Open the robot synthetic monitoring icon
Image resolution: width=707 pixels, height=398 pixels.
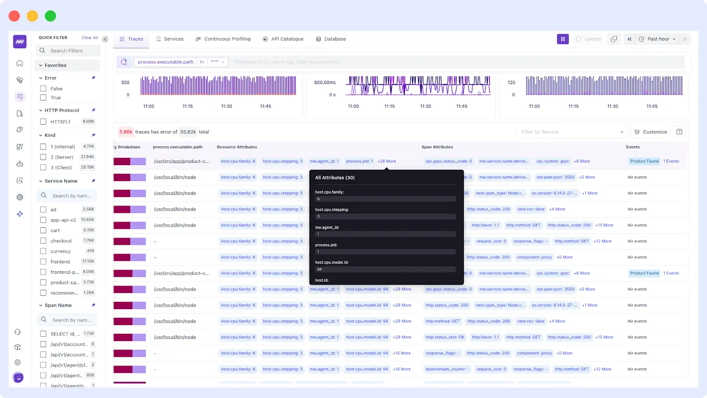[x=19, y=164]
